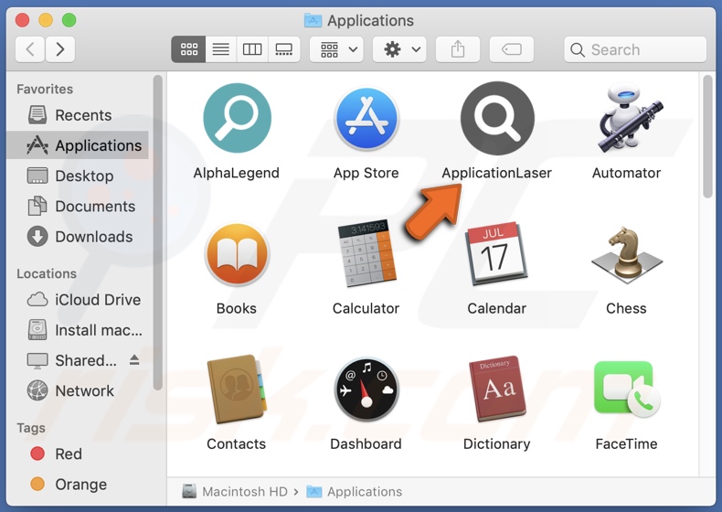Eject the Shared... volume
The image size is (722, 512).
134,360
